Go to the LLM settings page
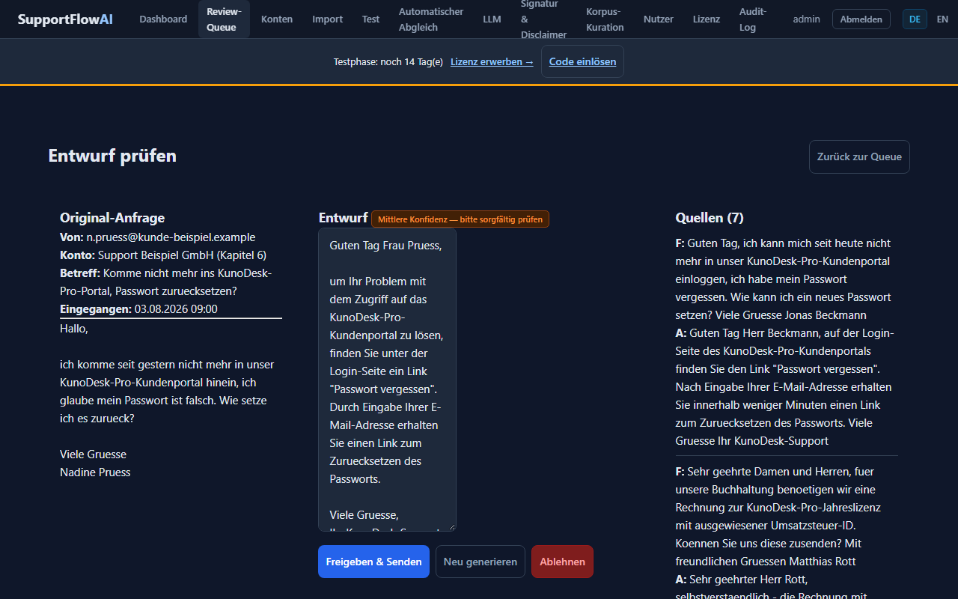The height and width of the screenshot is (599, 958). 492,19
